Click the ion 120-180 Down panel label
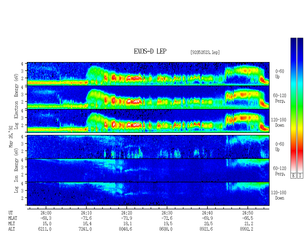Viewport: 304px width, 236px height. click(279, 195)
